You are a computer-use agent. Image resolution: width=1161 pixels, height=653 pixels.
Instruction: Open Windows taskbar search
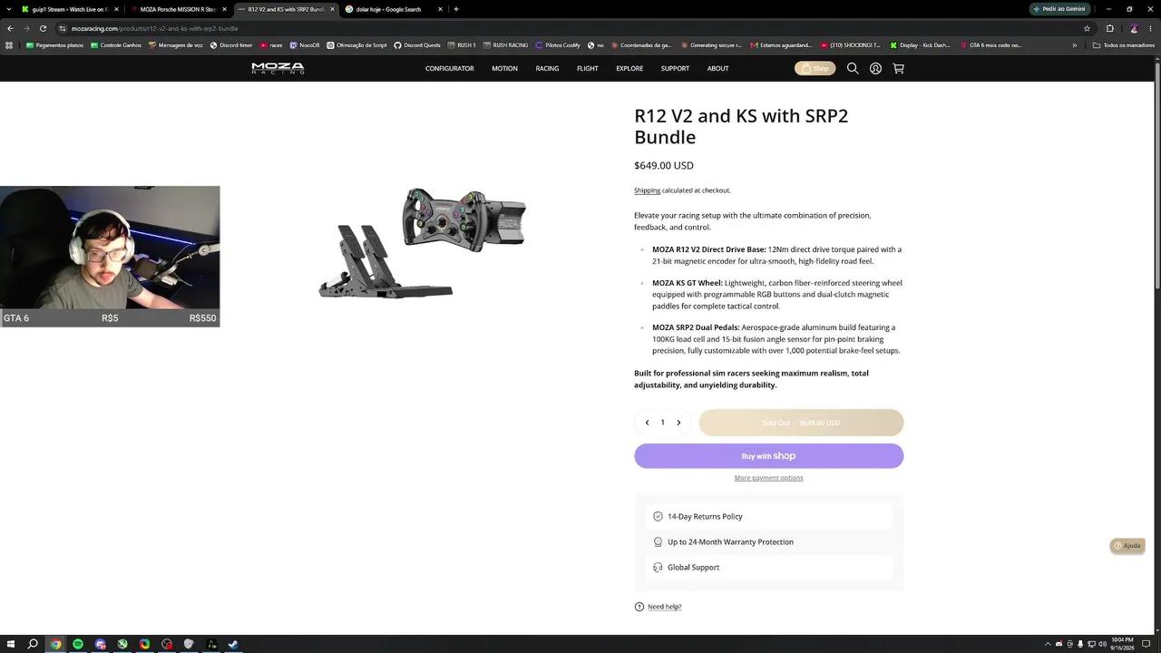(33, 644)
